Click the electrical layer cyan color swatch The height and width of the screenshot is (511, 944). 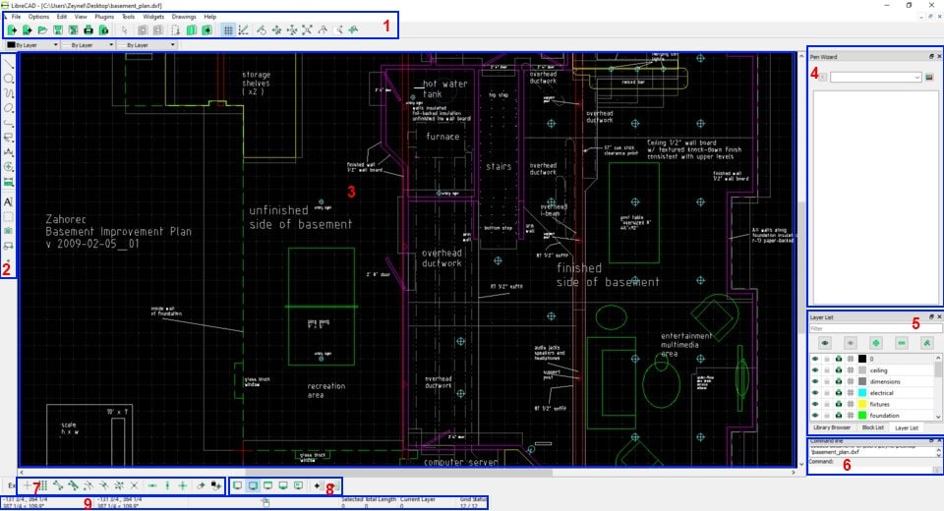862,393
